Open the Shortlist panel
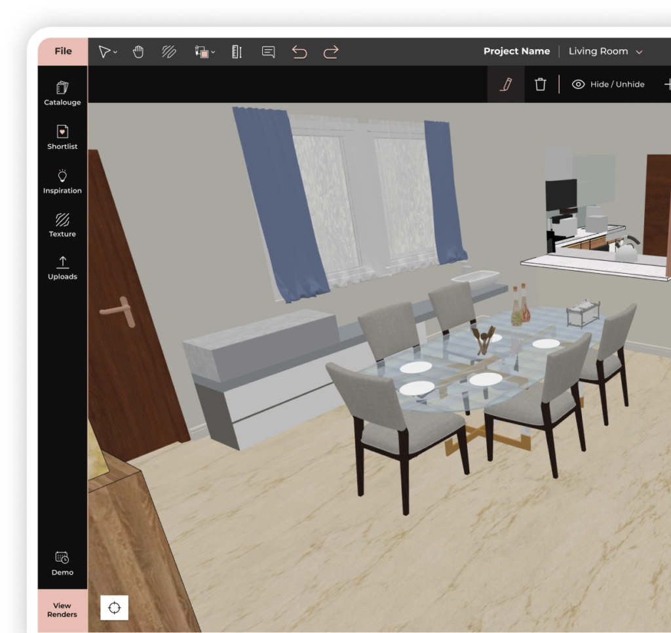Screen dimensions: 671x633 pyautogui.click(x=62, y=138)
